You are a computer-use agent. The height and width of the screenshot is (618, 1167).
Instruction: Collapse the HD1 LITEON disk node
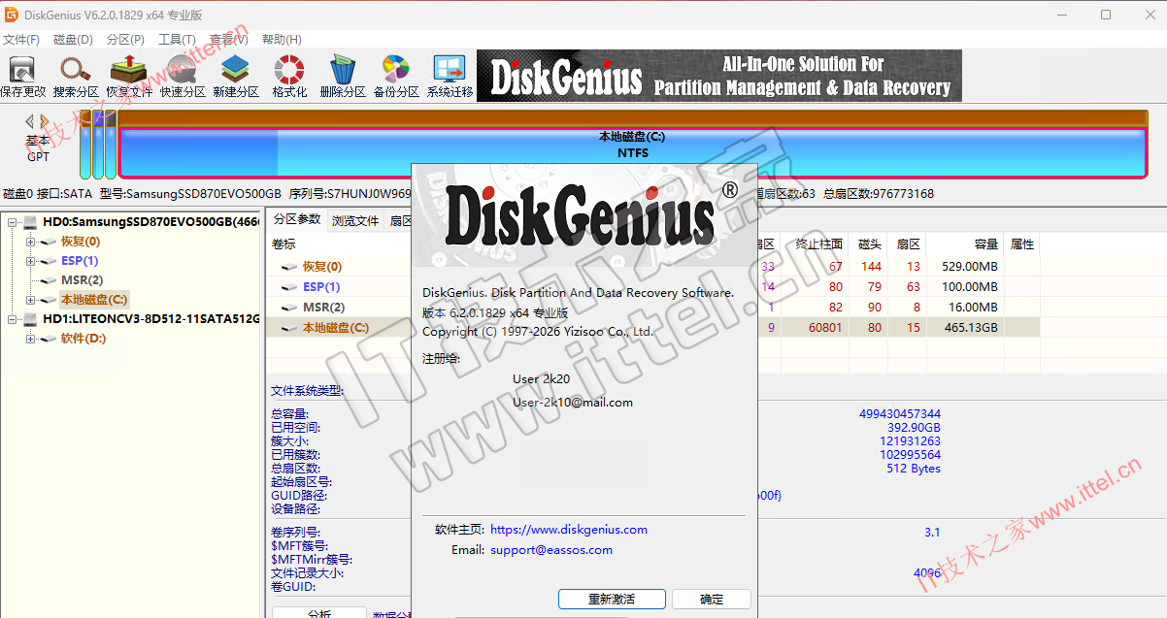tap(13, 319)
